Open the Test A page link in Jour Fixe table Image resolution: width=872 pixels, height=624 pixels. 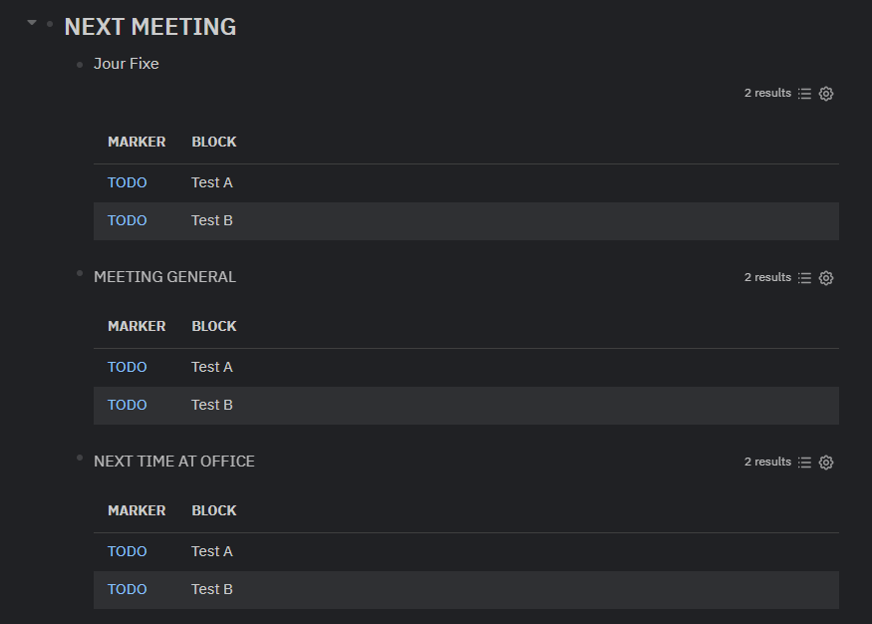point(211,182)
